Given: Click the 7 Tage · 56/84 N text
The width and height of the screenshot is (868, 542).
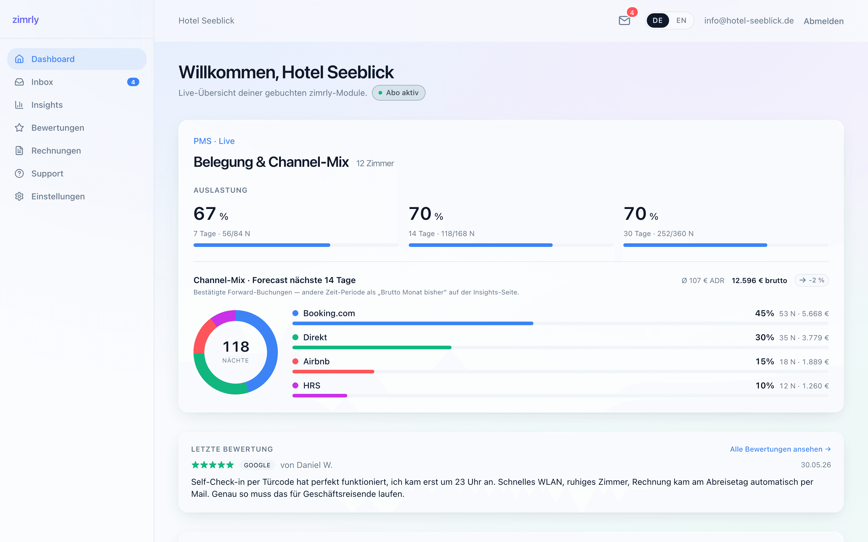Looking at the screenshot, I should coord(222,234).
